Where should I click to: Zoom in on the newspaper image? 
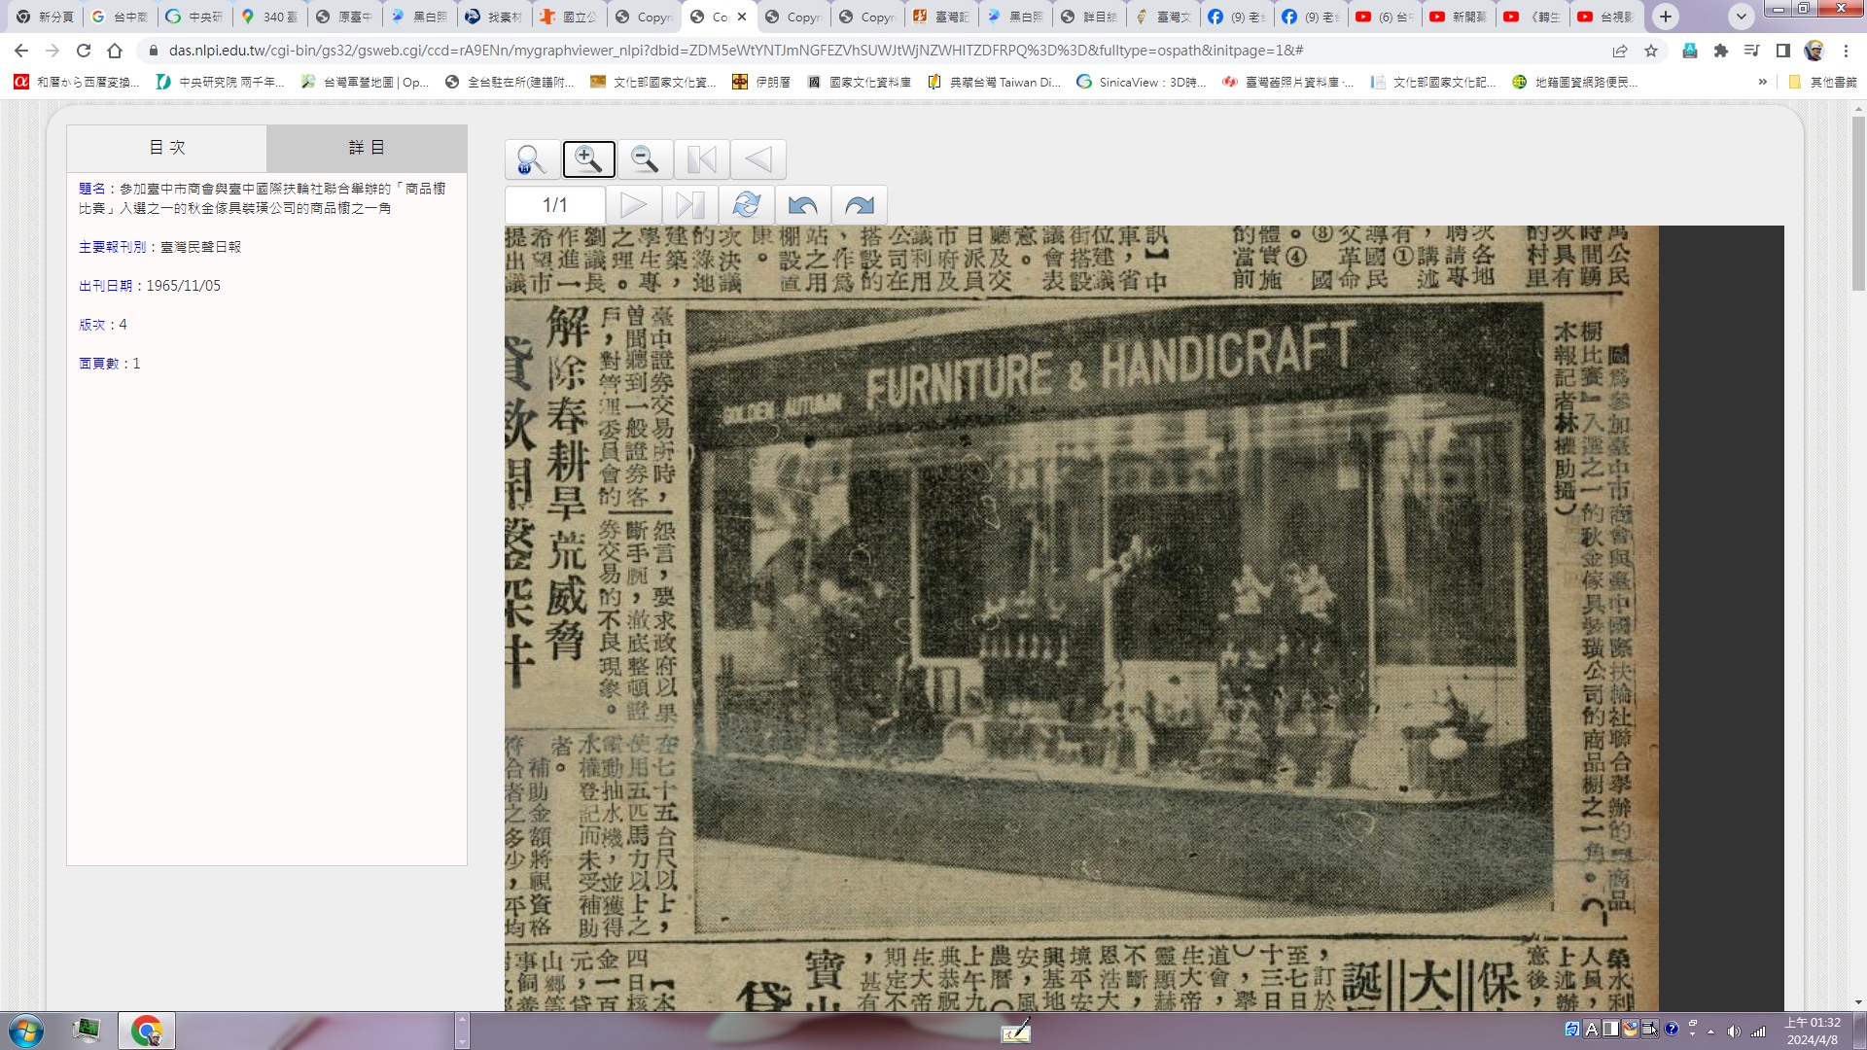click(588, 159)
